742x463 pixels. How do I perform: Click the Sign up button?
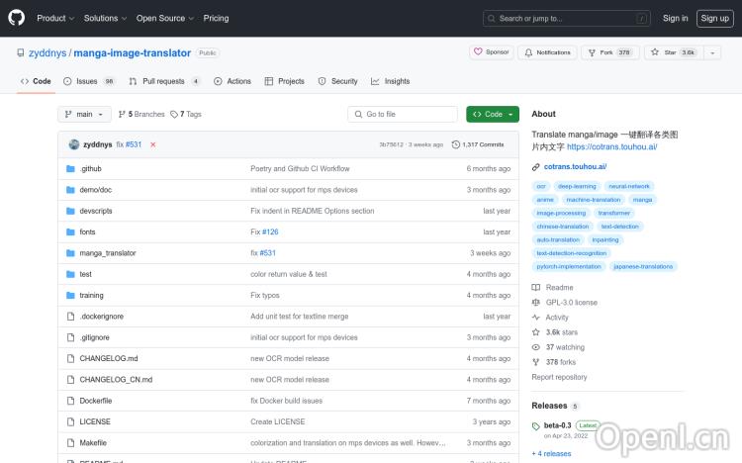coord(712,18)
